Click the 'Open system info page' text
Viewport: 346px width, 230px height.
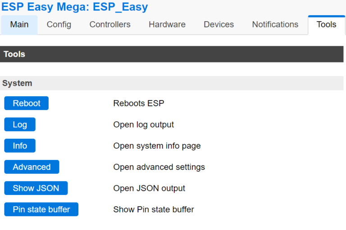157,146
